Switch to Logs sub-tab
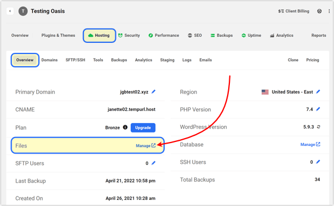Screen dimensions: 334x206 pyautogui.click(x=187, y=60)
